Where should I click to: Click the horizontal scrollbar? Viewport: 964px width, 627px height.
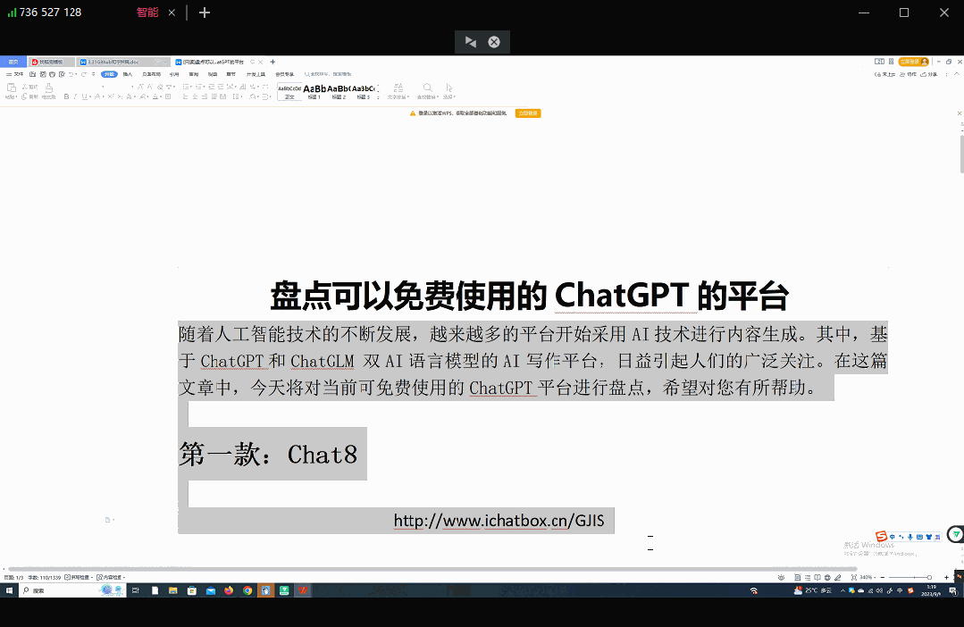[x=432, y=569]
